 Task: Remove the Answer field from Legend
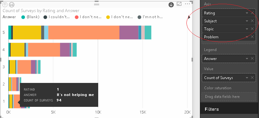(252, 59)
